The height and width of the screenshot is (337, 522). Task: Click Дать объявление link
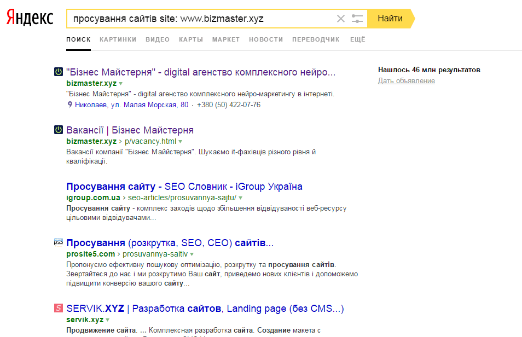407,80
